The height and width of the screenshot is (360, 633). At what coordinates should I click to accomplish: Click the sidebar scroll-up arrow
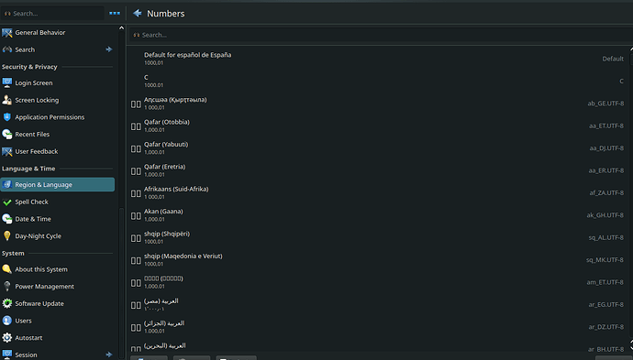click(x=121, y=27)
